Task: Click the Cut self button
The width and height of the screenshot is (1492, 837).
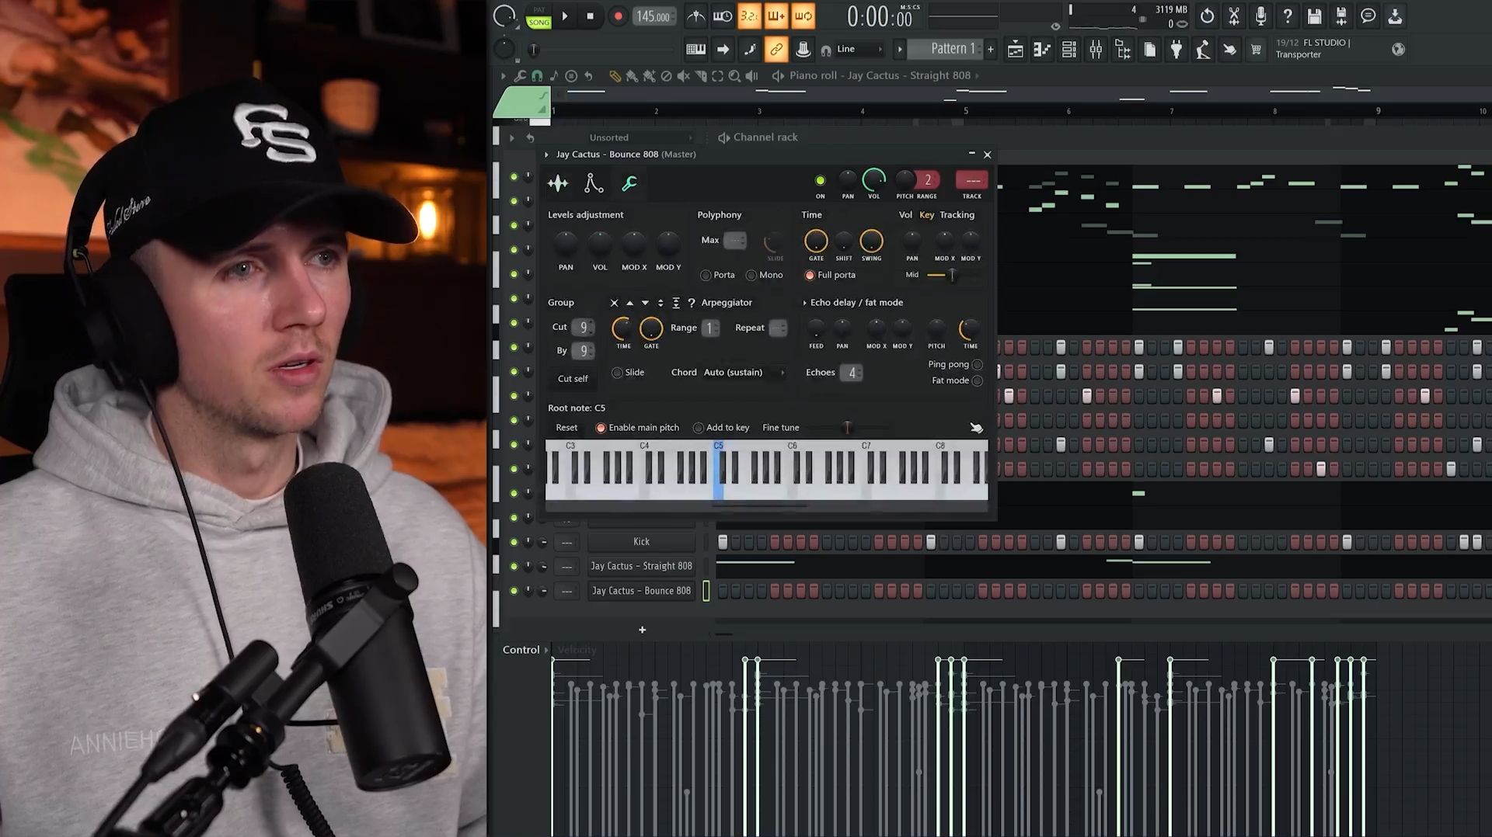Action: coord(573,379)
